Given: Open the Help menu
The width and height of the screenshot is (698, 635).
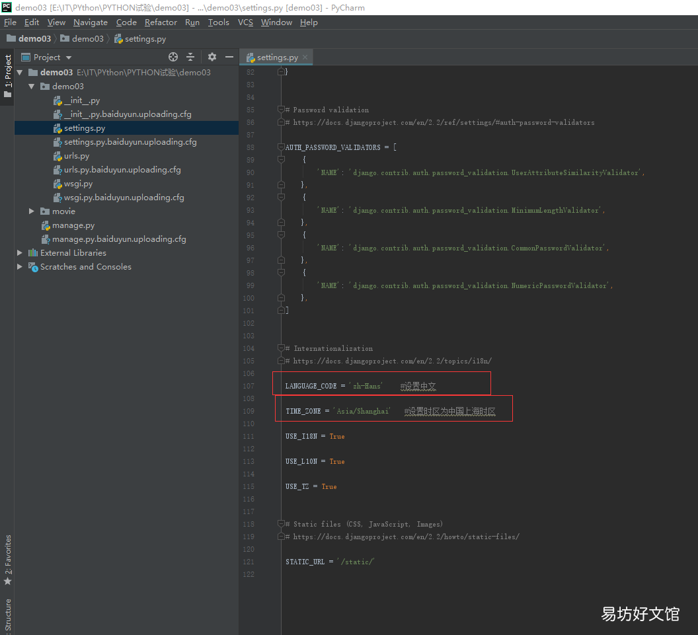Looking at the screenshot, I should [309, 22].
